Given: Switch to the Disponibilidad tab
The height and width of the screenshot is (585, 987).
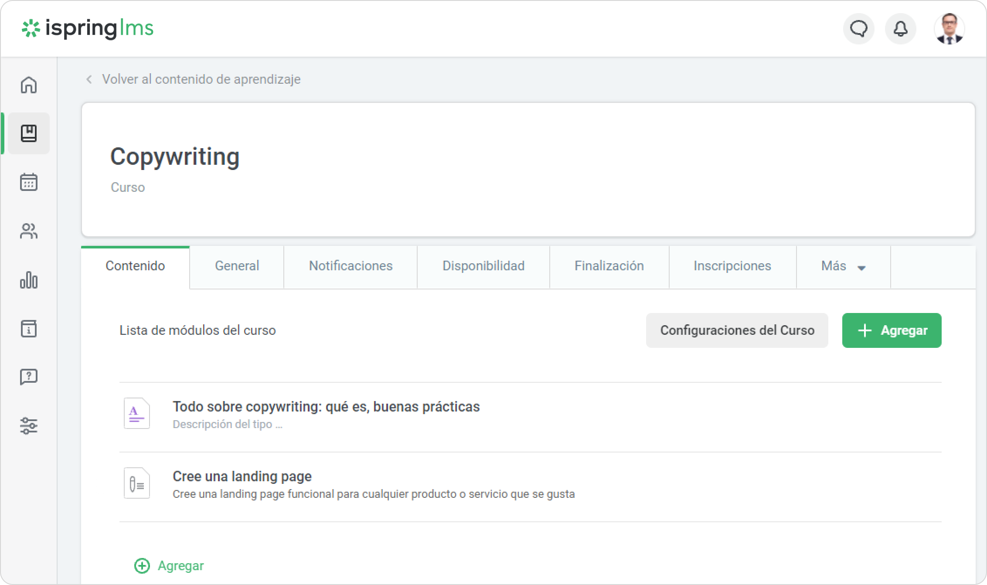Looking at the screenshot, I should [483, 266].
